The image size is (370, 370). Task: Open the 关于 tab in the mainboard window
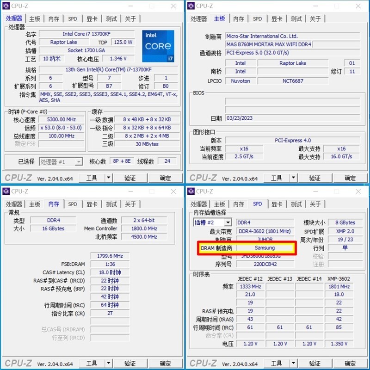pos(315,18)
